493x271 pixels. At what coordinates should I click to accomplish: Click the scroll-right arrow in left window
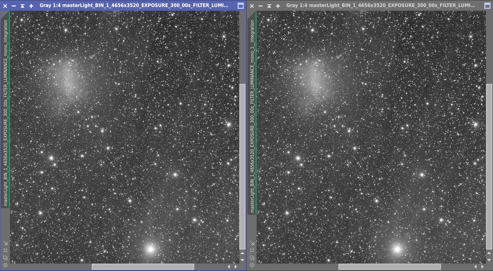[x=236, y=267]
